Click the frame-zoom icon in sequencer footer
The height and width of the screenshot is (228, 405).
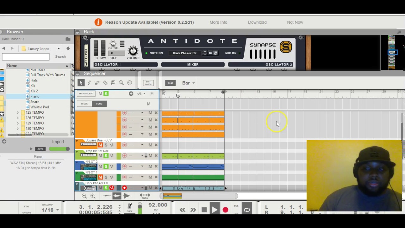145,196
